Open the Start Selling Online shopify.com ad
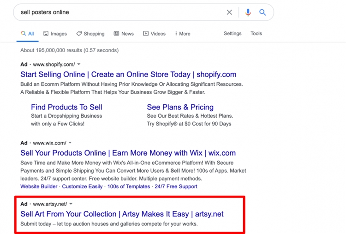This screenshot has height=234, width=346. pos(128,74)
